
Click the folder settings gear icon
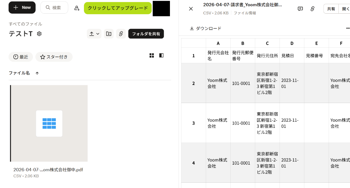pos(39,34)
